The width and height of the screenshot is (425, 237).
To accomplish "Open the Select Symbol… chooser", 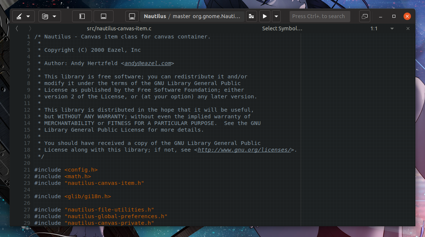I will coord(282,28).
